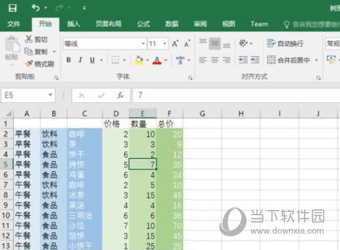Expand the font size 11 dropdown
The height and width of the screenshot is (250, 340).
pos(165,44)
